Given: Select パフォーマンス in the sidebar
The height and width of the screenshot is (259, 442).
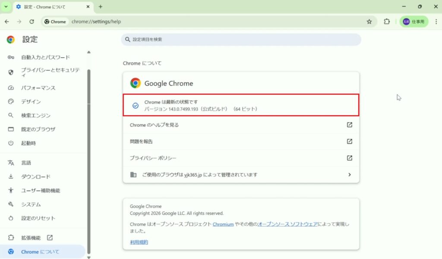Looking at the screenshot, I should (x=38, y=88).
